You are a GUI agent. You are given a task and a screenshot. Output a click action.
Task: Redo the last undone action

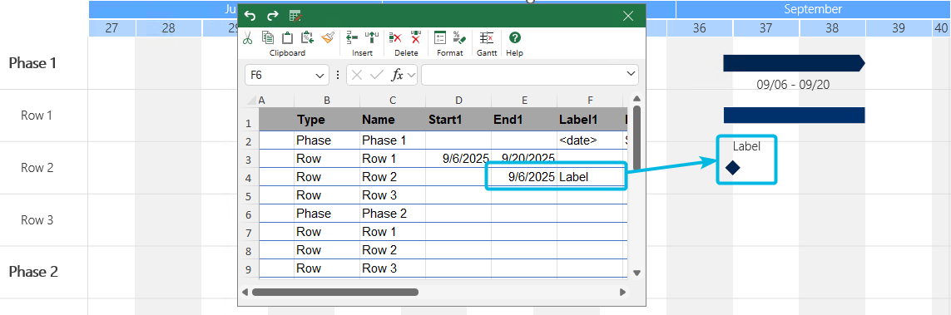coord(273,16)
